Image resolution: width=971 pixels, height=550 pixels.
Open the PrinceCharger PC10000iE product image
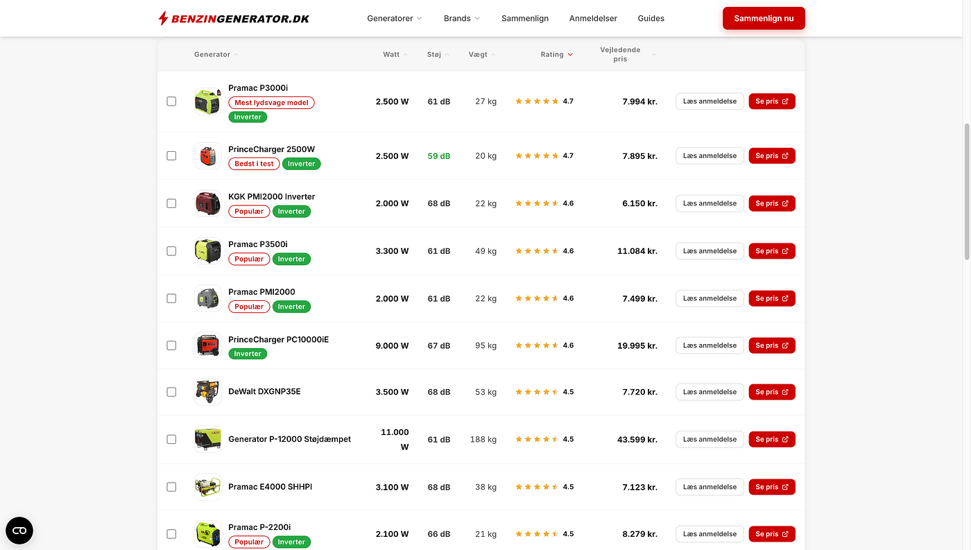tap(208, 345)
